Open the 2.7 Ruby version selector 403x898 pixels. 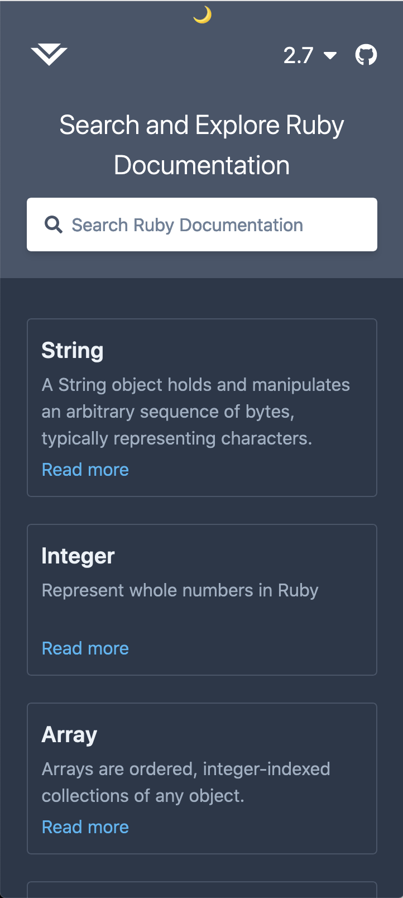click(310, 55)
